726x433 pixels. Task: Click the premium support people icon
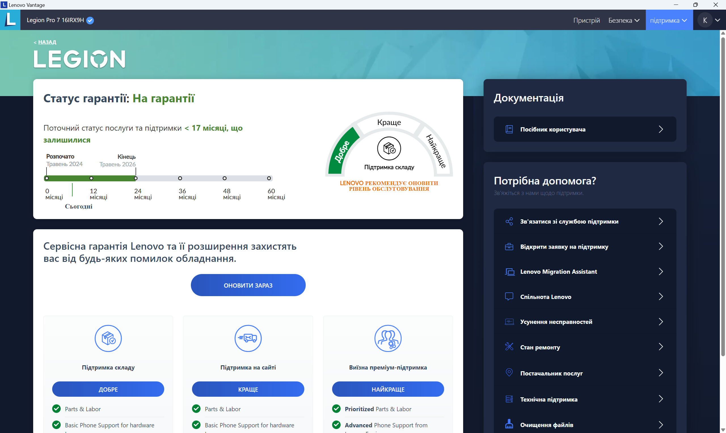click(x=388, y=338)
